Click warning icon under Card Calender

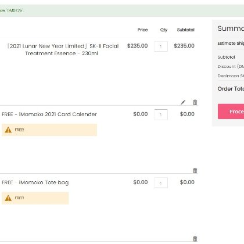pos(8,130)
